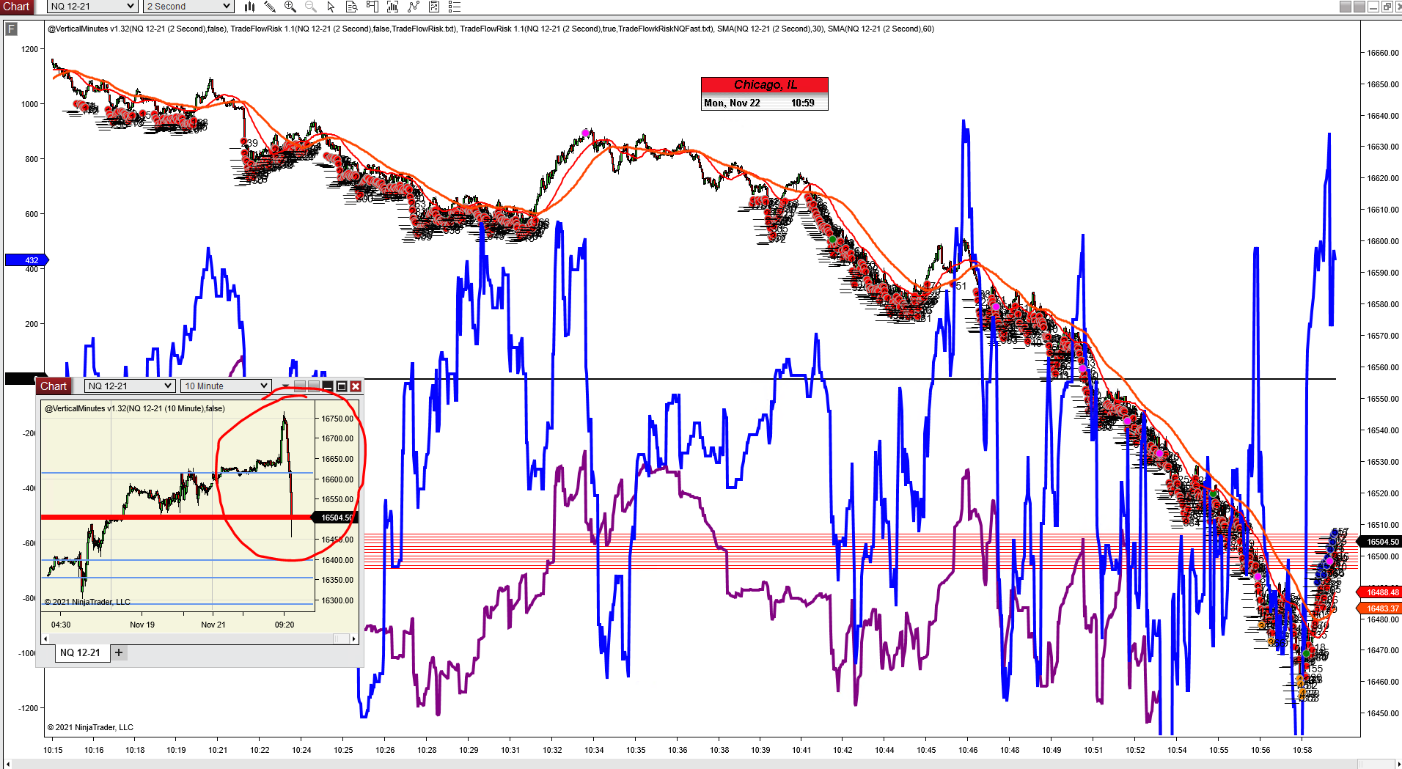Select the drawing tools pencil icon
1402x769 pixels.
click(x=270, y=7)
